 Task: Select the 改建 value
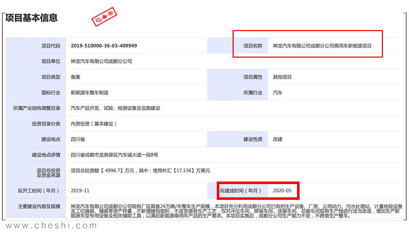pyautogui.click(x=278, y=139)
